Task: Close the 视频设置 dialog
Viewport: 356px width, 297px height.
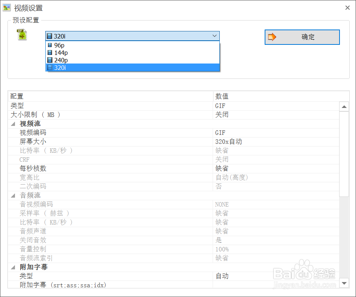Action: [x=347, y=8]
